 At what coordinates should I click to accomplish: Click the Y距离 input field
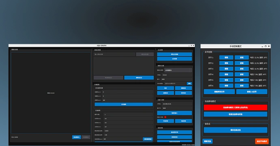coord(128,122)
